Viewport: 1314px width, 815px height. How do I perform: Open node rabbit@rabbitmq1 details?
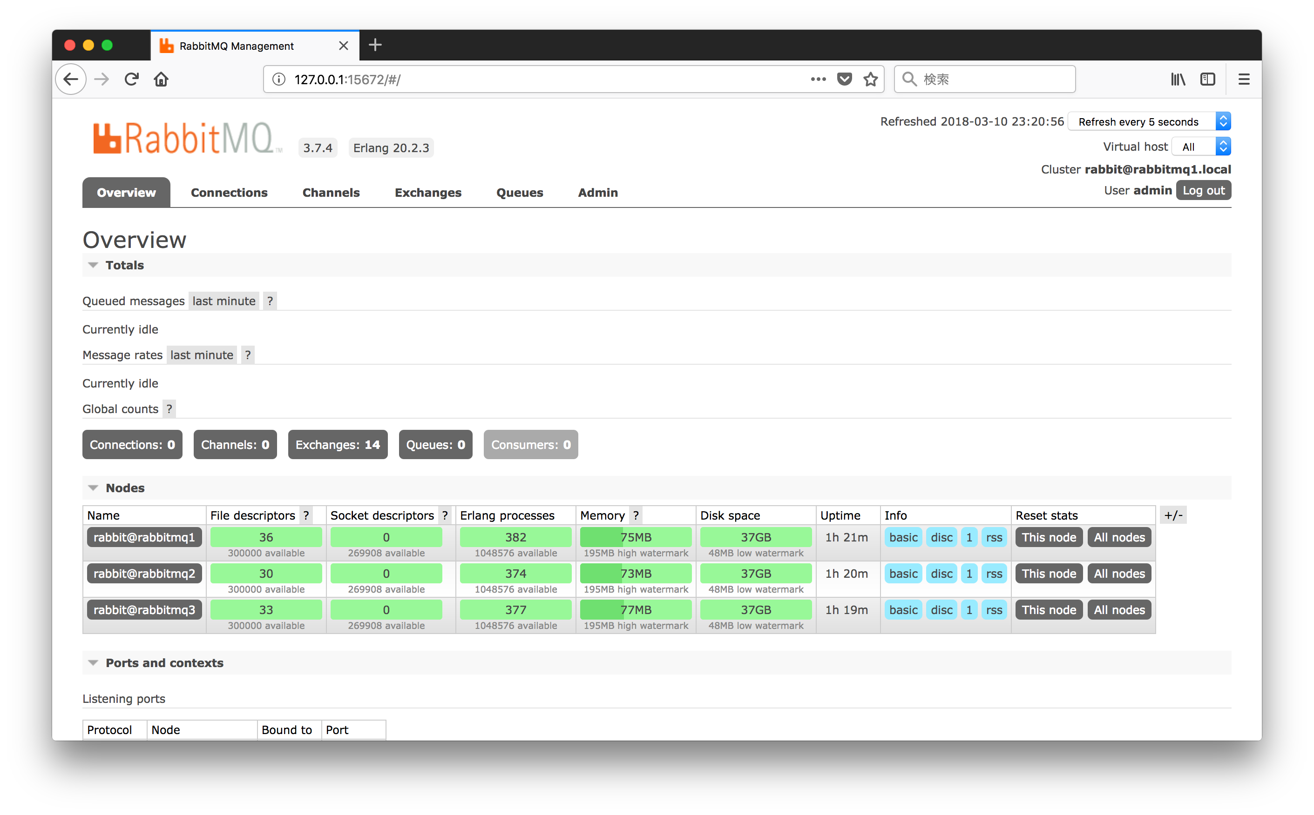[x=144, y=537]
